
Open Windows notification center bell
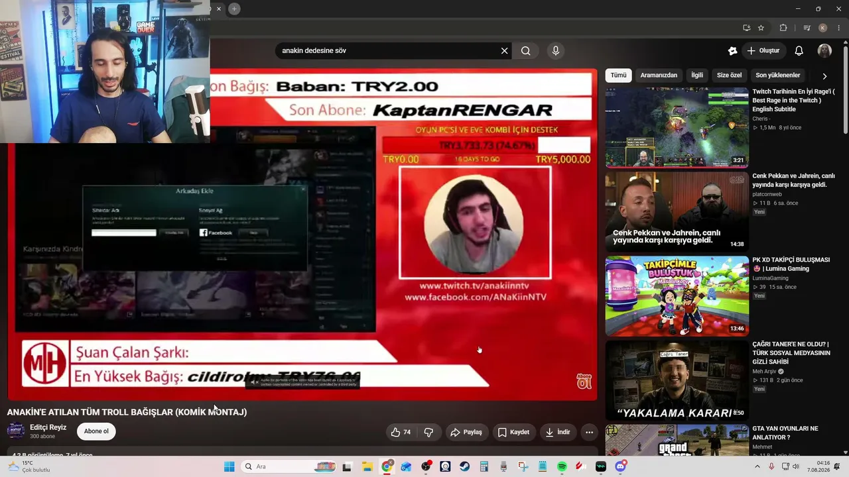coord(837,466)
